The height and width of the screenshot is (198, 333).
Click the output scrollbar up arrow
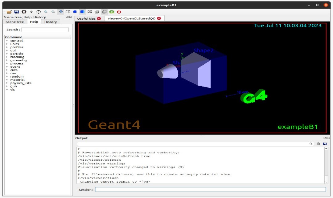326,149
